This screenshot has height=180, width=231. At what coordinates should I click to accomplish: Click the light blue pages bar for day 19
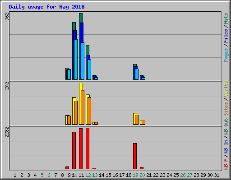[137, 74]
